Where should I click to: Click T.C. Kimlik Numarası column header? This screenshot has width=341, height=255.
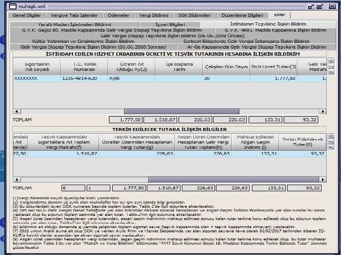84,67
